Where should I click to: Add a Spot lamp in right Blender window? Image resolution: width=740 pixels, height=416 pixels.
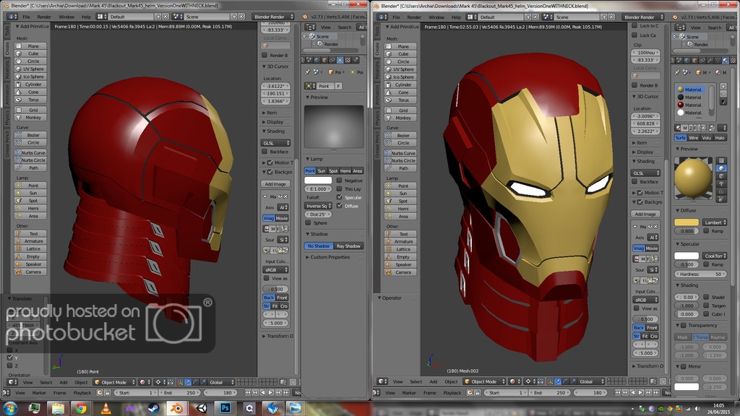[400, 201]
